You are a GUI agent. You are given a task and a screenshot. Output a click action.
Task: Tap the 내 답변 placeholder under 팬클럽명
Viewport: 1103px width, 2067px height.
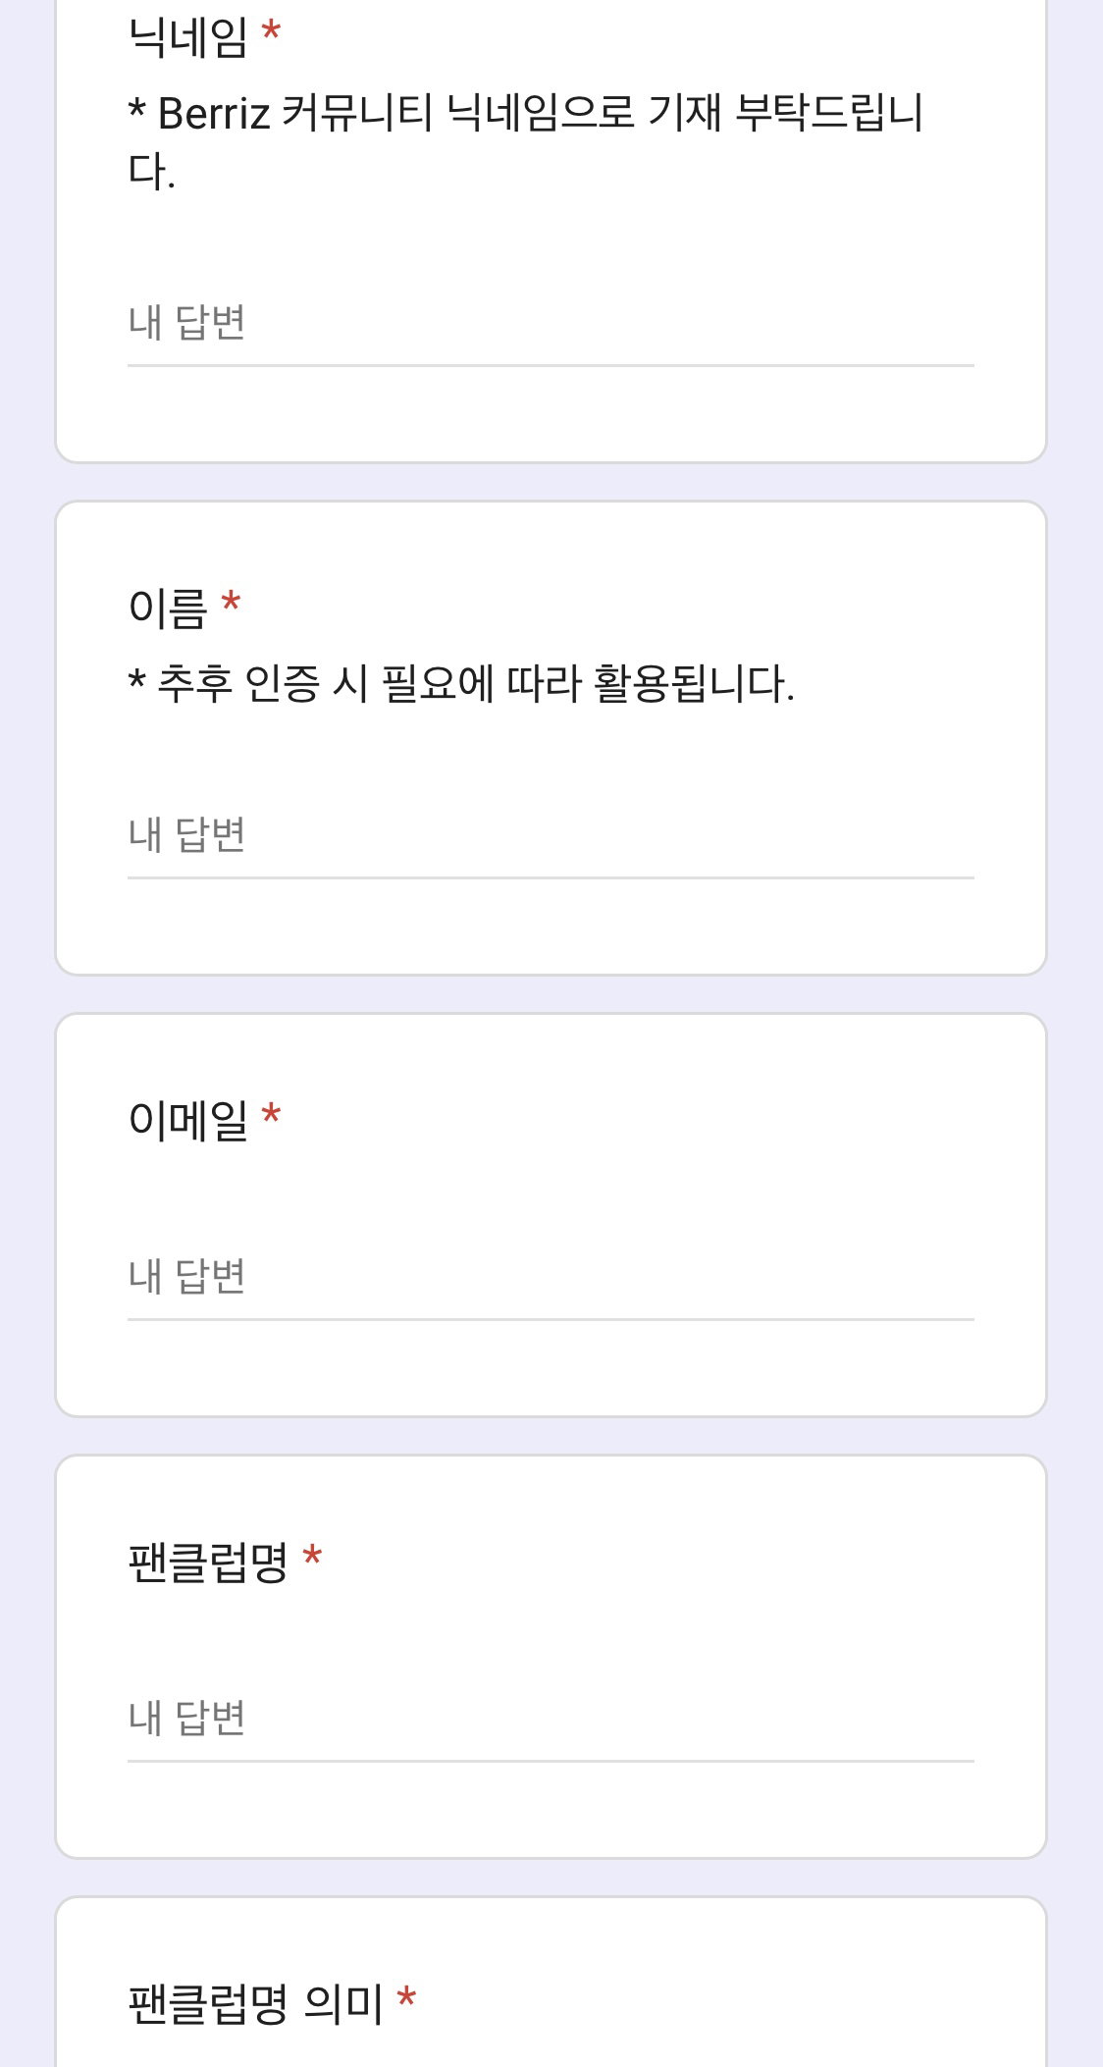[x=186, y=1719]
